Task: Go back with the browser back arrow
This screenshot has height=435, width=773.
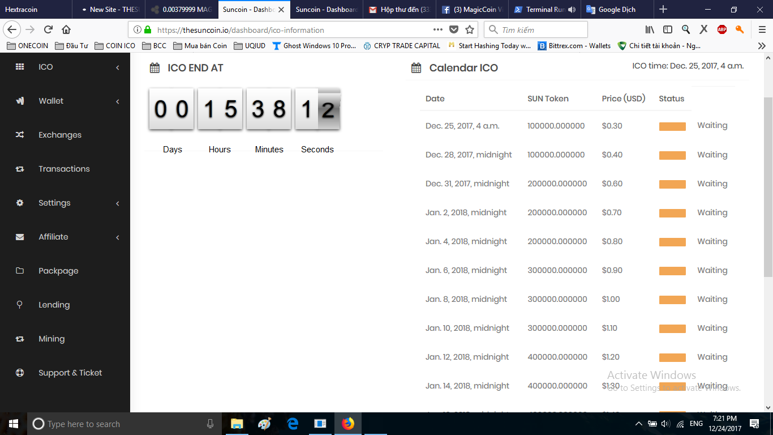Action: pyautogui.click(x=12, y=29)
